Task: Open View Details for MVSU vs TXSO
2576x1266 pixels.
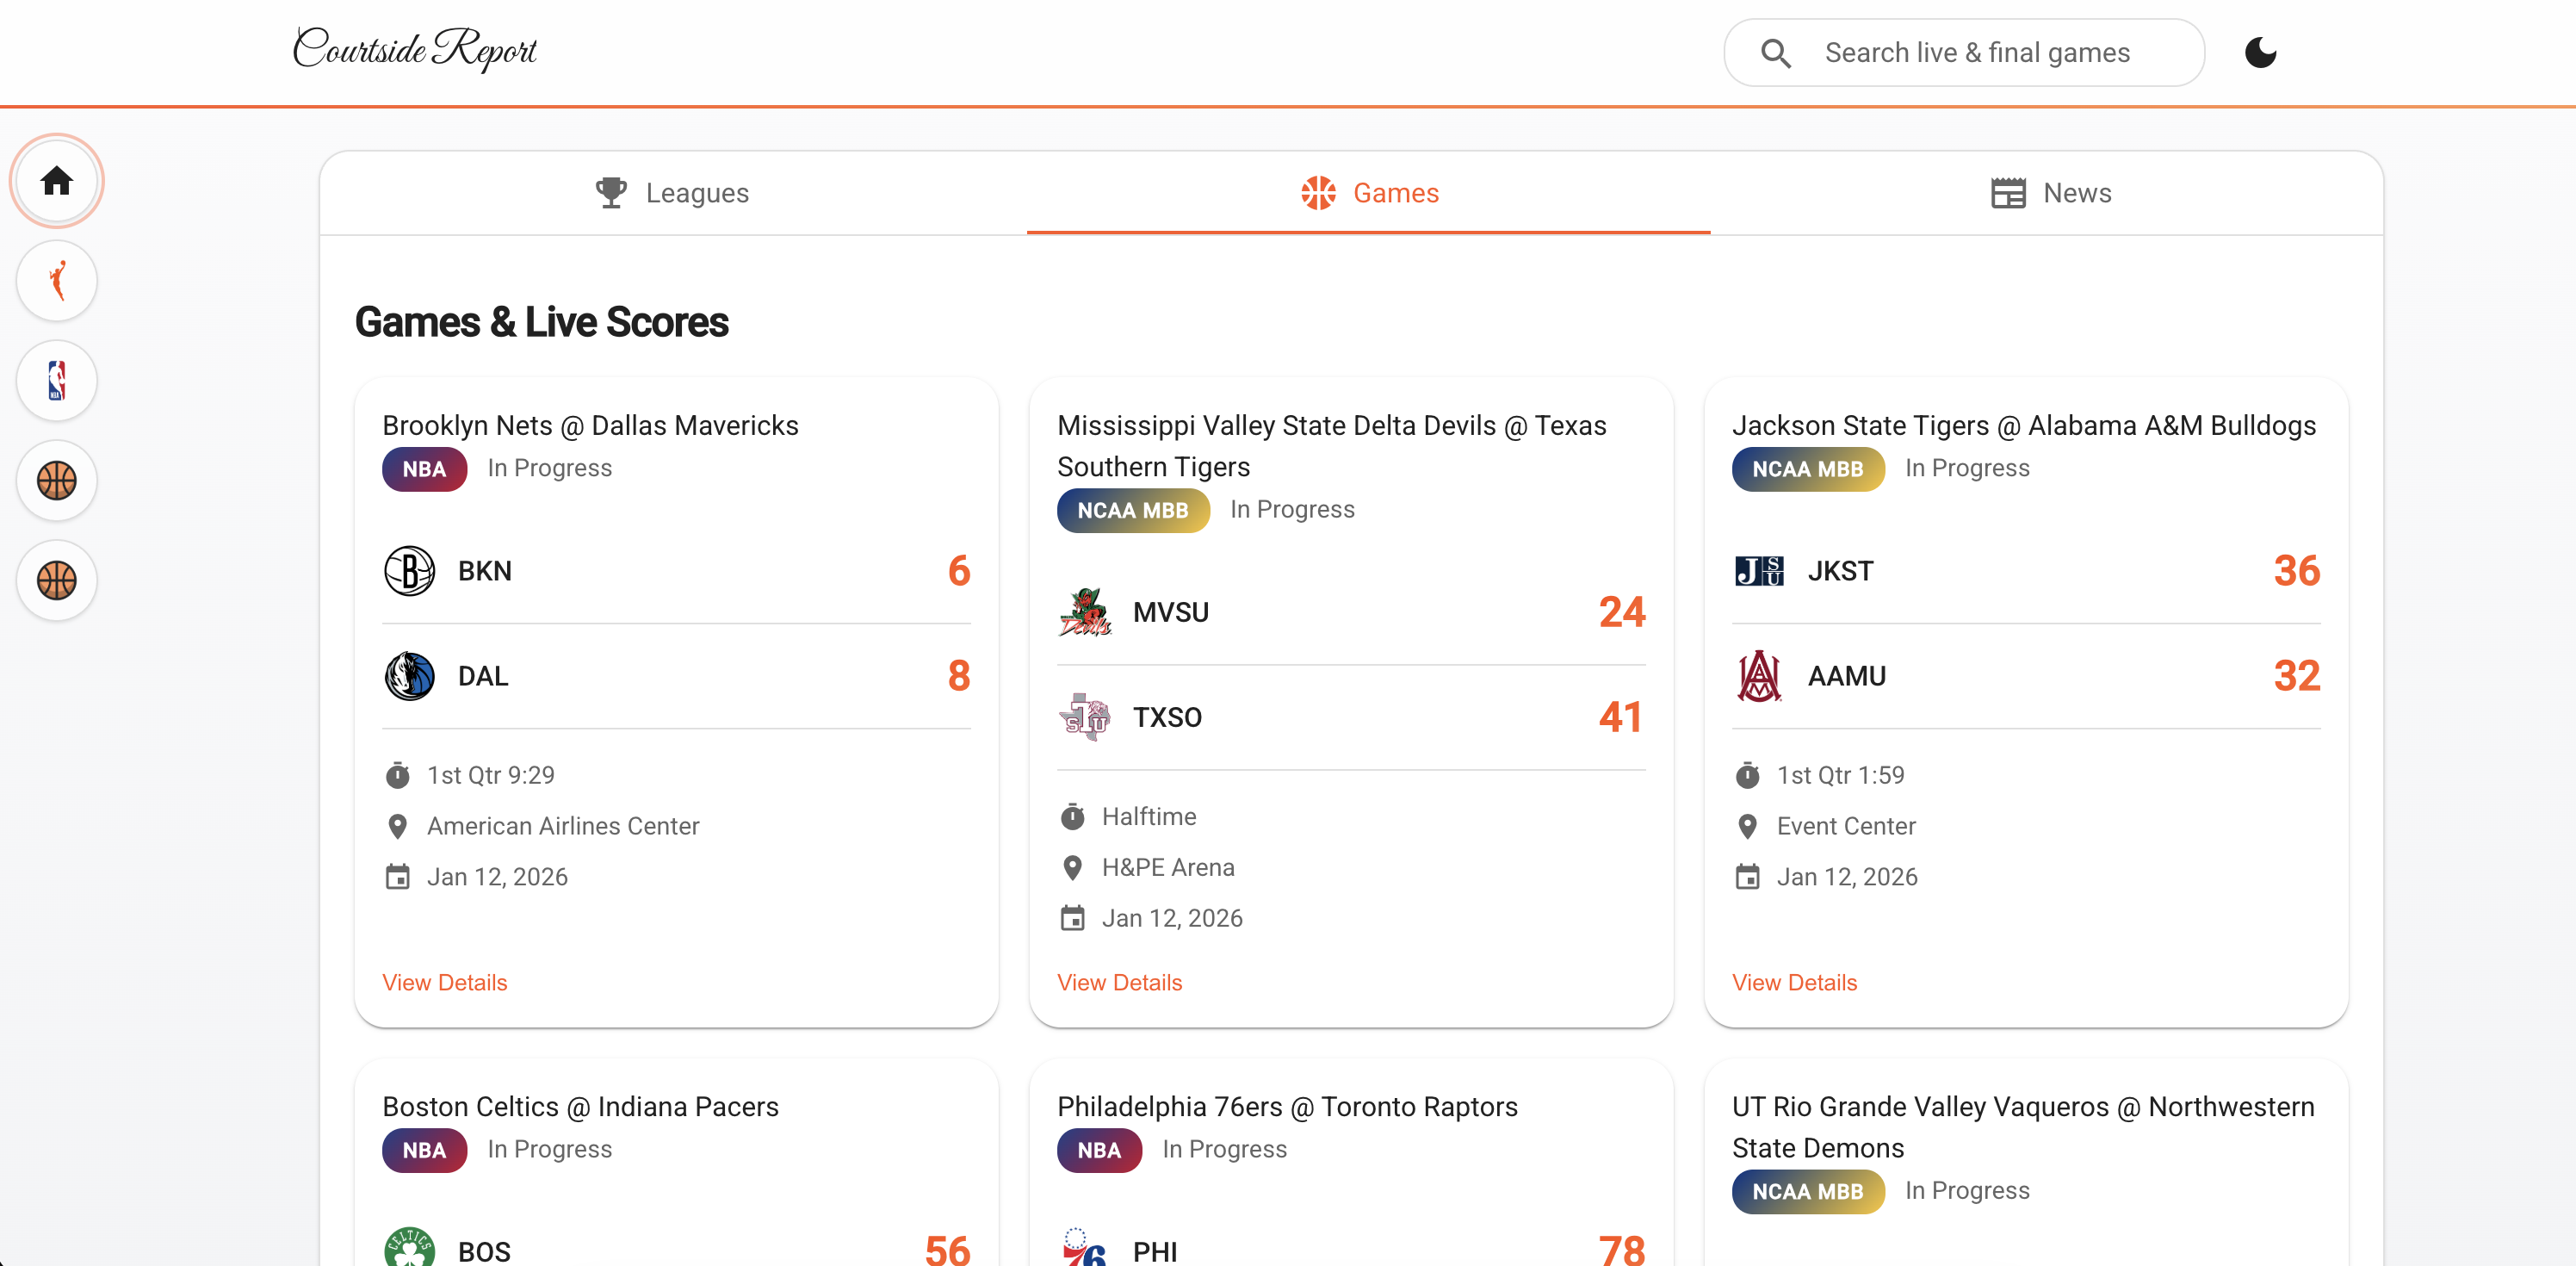Action: pos(1119,982)
